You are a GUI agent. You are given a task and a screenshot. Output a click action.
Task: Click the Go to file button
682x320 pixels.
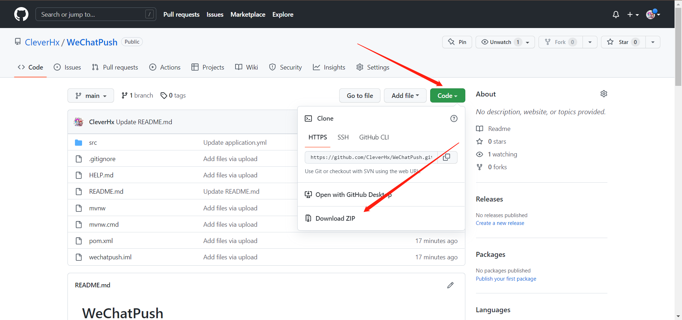(x=359, y=95)
